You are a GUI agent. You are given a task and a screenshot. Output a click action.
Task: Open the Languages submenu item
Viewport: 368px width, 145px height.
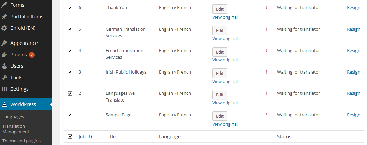point(13,117)
